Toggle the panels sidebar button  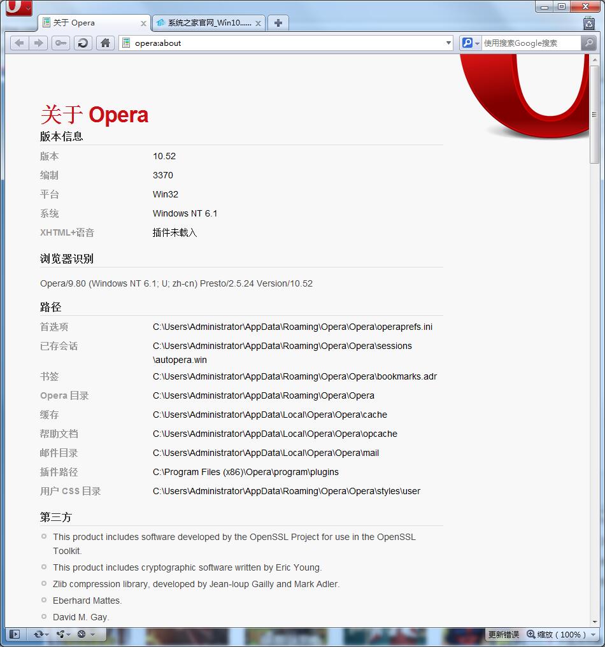pos(13,634)
